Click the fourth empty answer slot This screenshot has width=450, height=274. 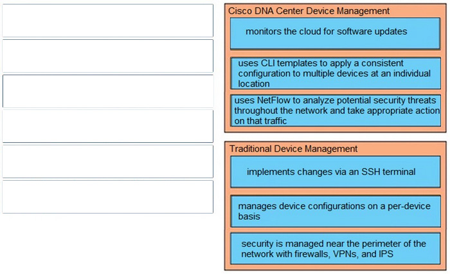click(107, 126)
